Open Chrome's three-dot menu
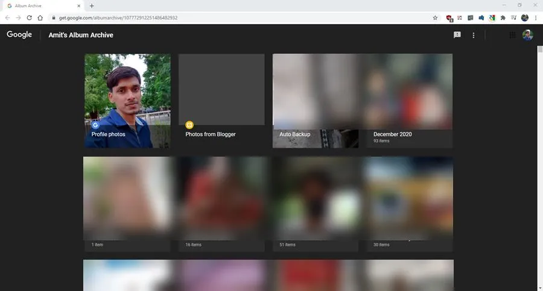 (536, 17)
